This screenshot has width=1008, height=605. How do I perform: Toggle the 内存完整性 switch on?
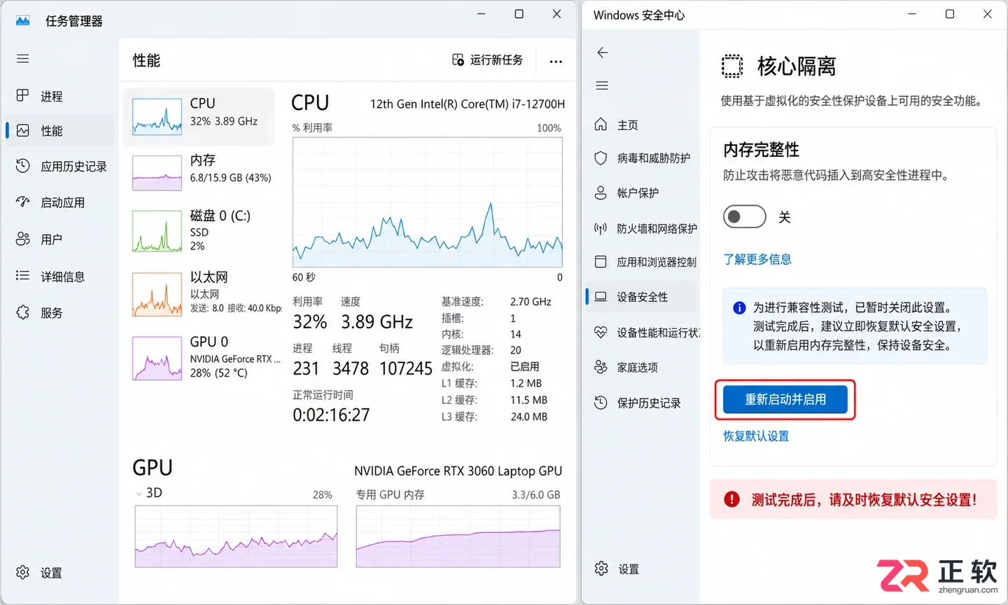745,216
